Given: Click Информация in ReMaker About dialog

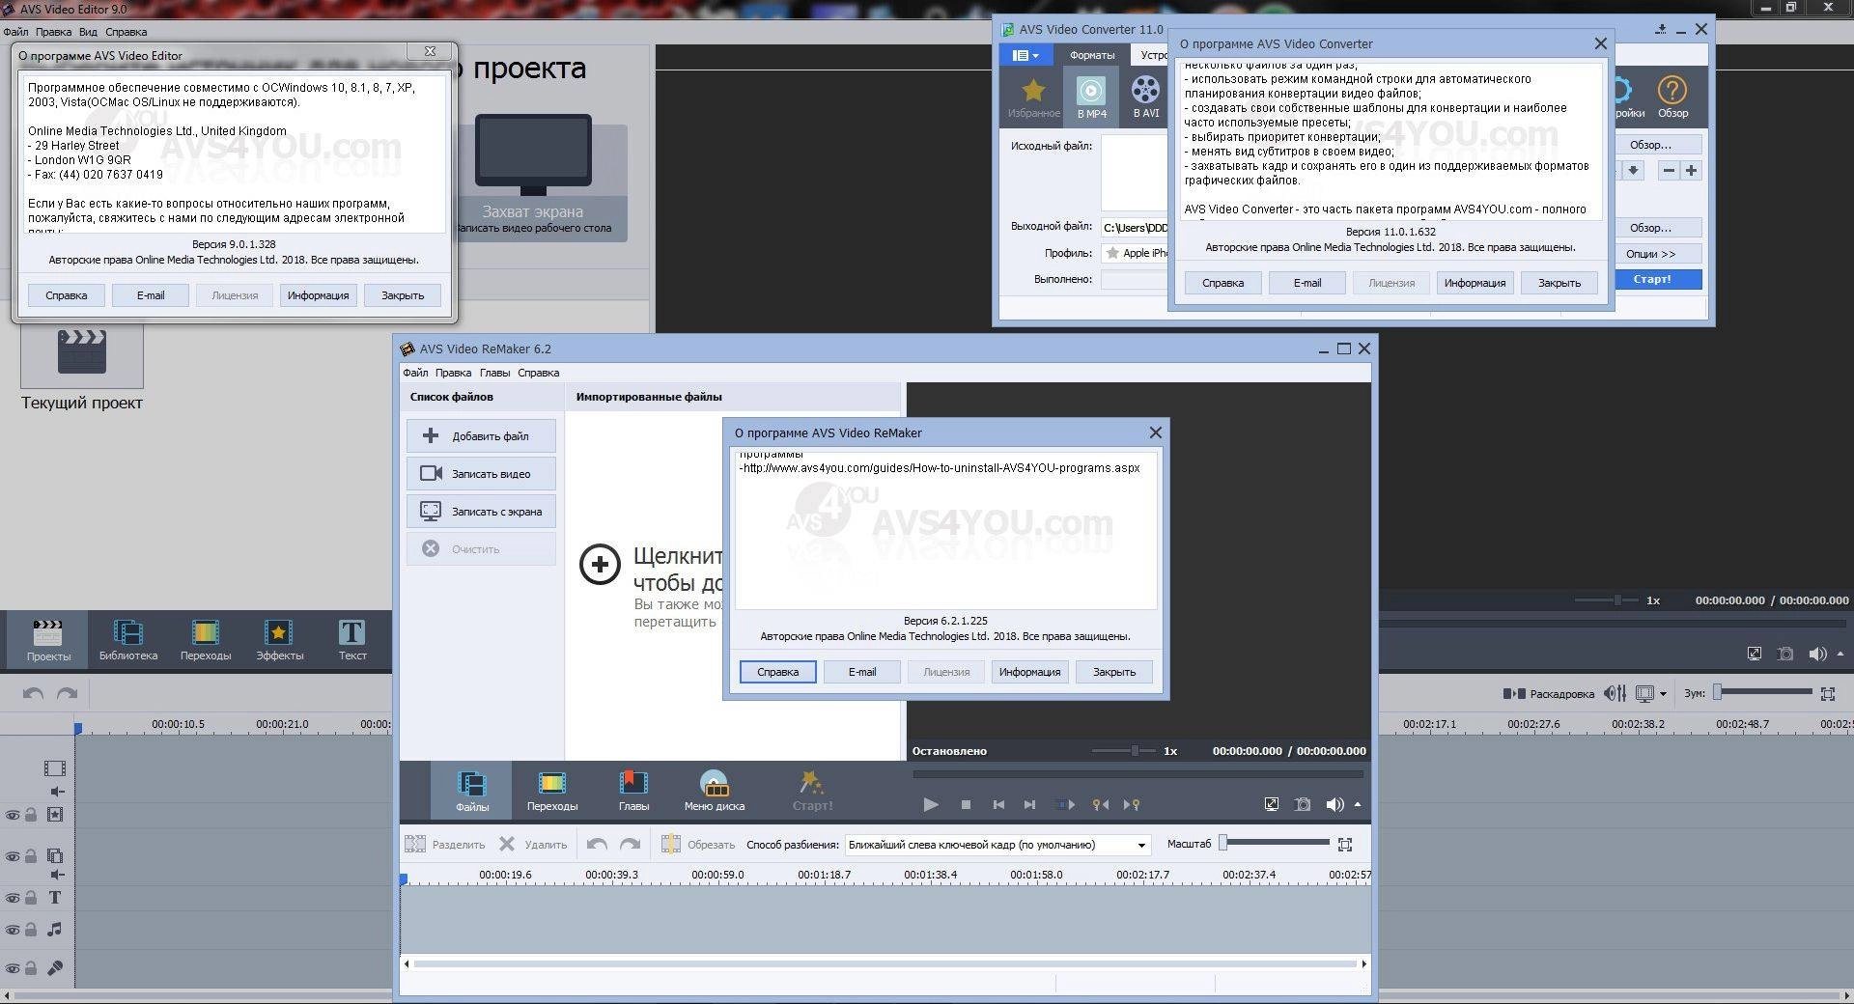Looking at the screenshot, I should pos(1029,672).
